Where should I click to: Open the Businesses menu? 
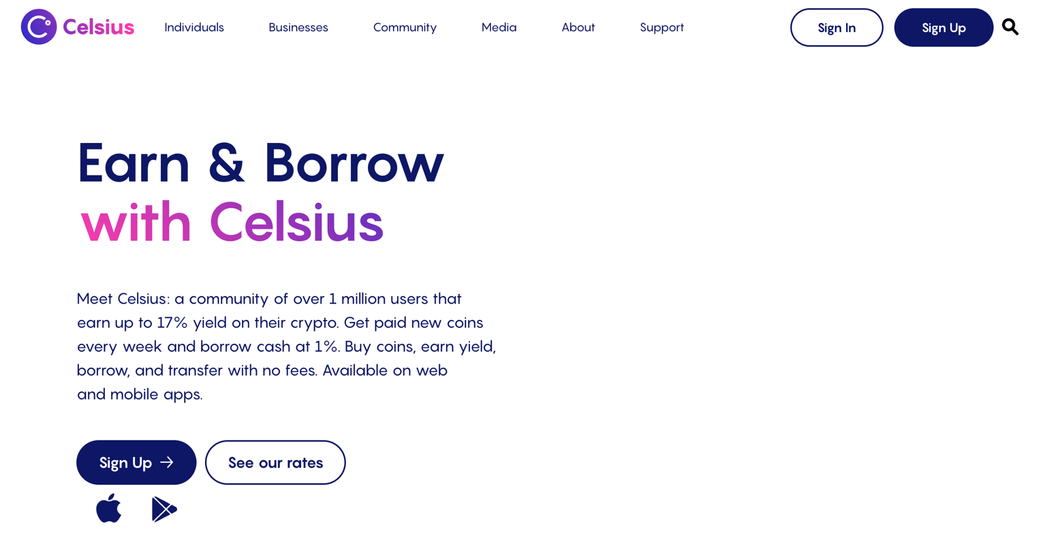click(298, 27)
